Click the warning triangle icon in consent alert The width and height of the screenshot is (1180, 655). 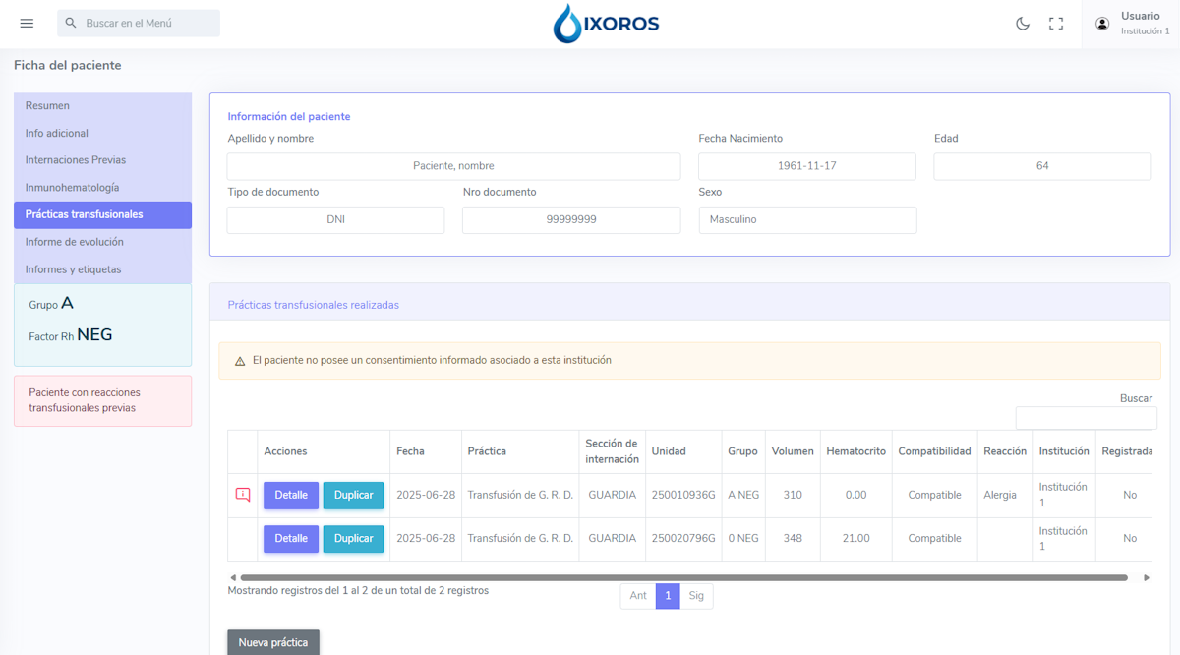pyautogui.click(x=240, y=361)
